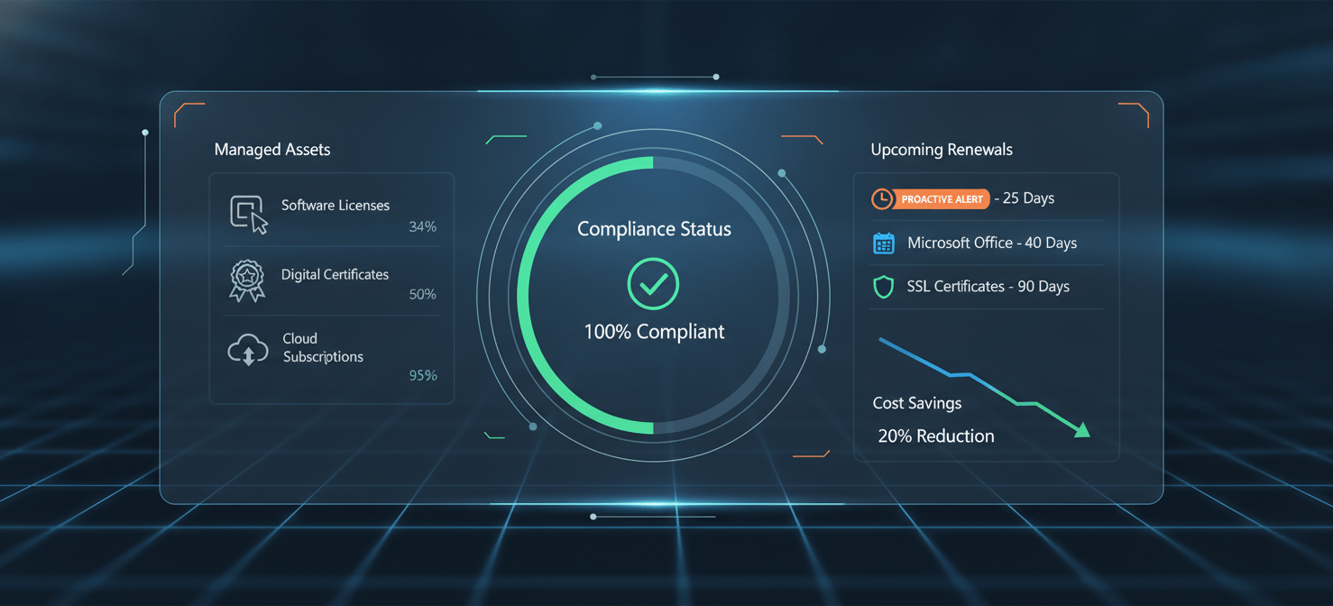
Task: Select the Digital Certificates row label
Action: tap(335, 274)
